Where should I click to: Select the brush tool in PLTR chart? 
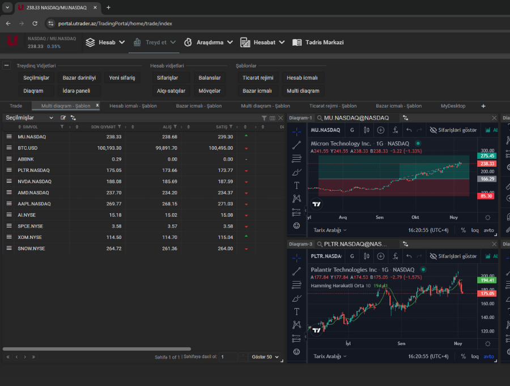(x=296, y=298)
